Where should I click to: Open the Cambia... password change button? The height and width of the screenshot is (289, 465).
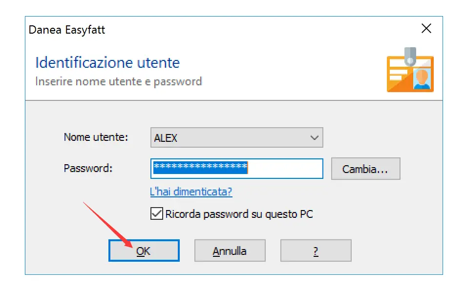(365, 169)
